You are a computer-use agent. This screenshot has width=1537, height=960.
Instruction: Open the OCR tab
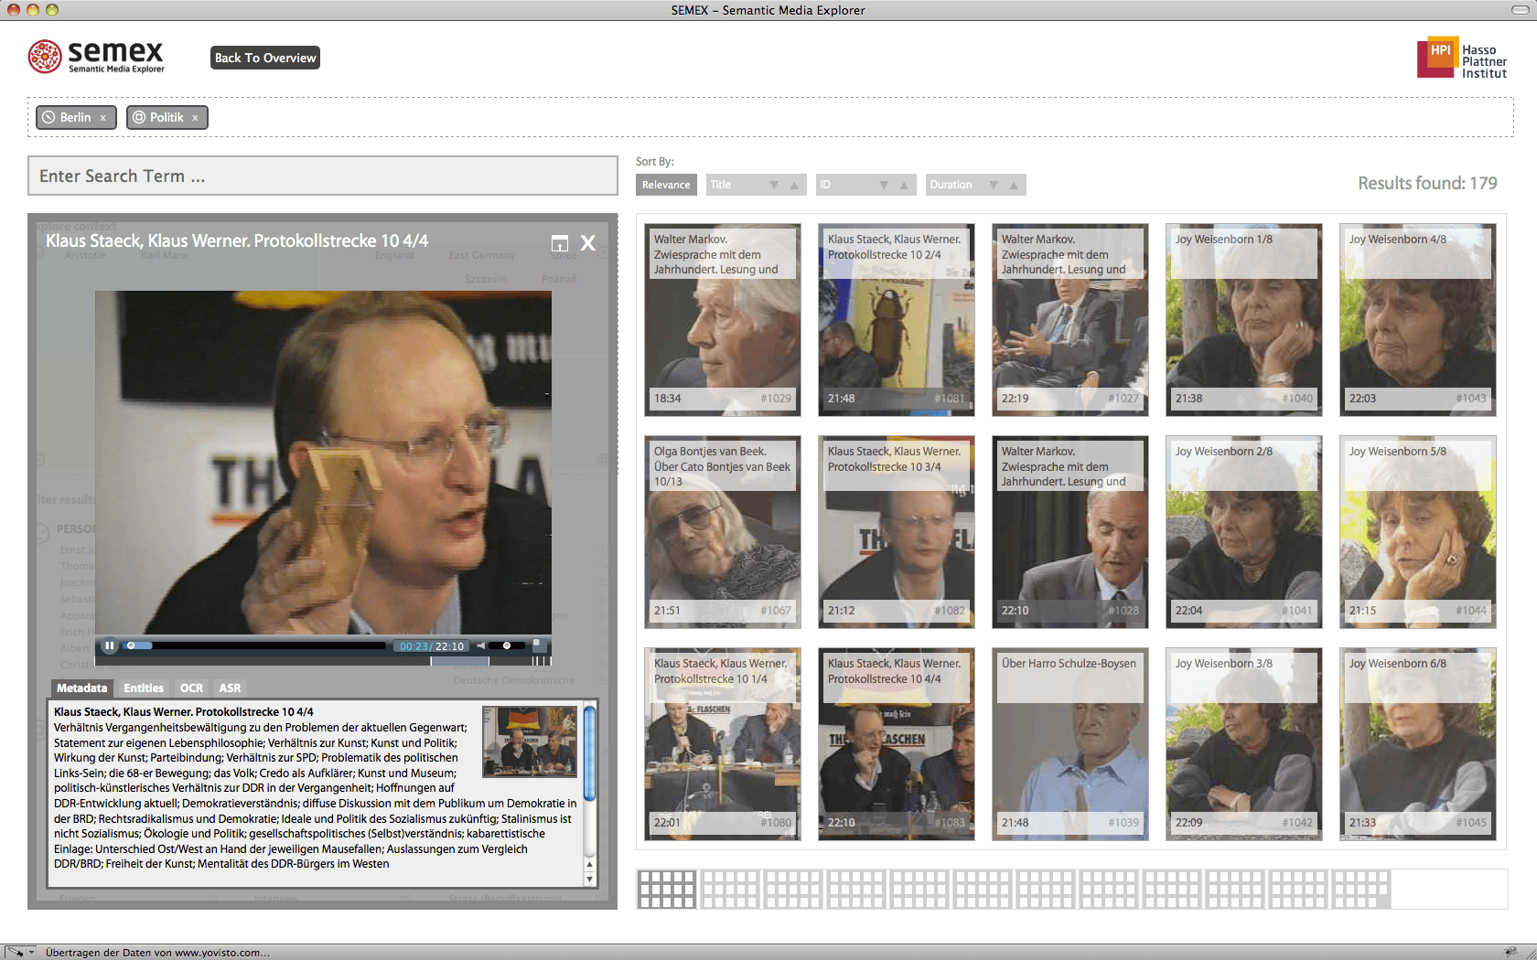(191, 688)
